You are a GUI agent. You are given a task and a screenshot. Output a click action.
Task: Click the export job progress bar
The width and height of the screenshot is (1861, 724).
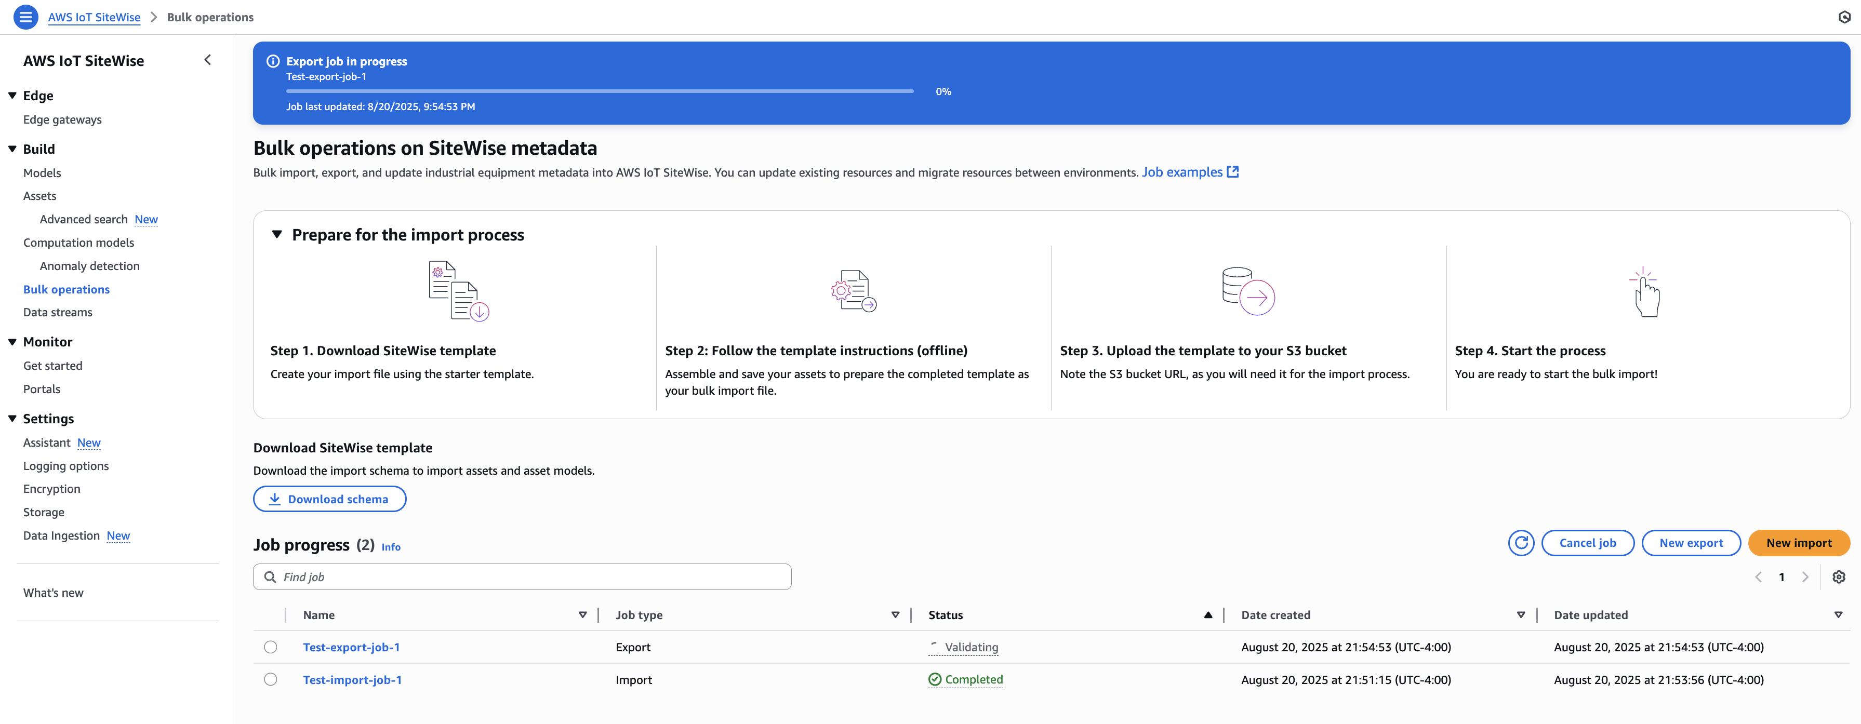point(600,92)
